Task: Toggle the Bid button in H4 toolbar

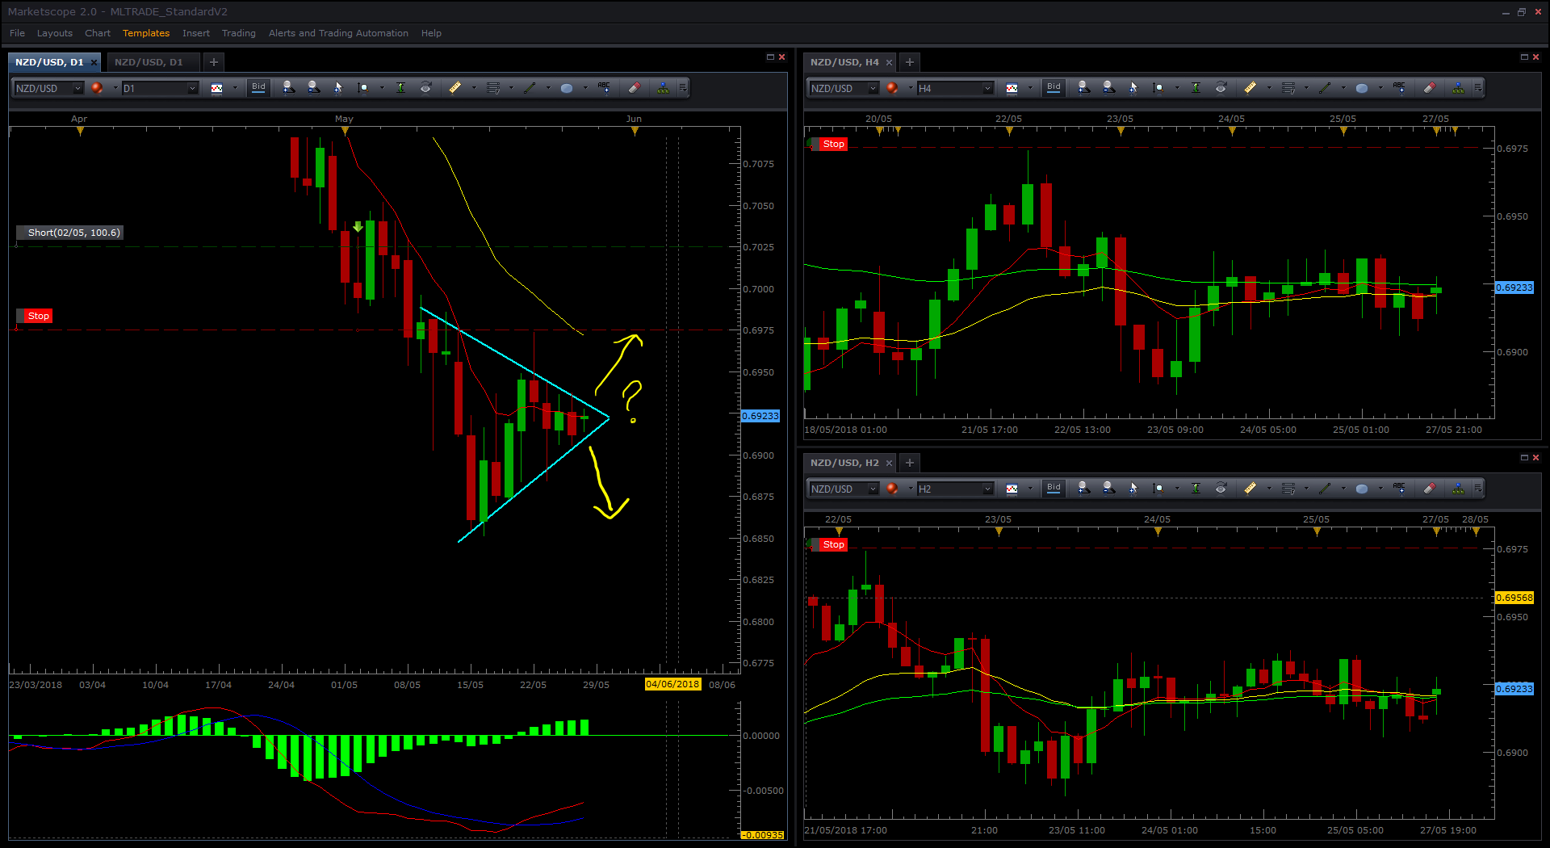Action: [x=1054, y=87]
